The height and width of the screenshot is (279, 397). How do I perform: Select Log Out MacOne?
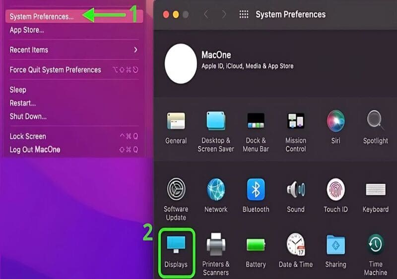tap(74, 150)
